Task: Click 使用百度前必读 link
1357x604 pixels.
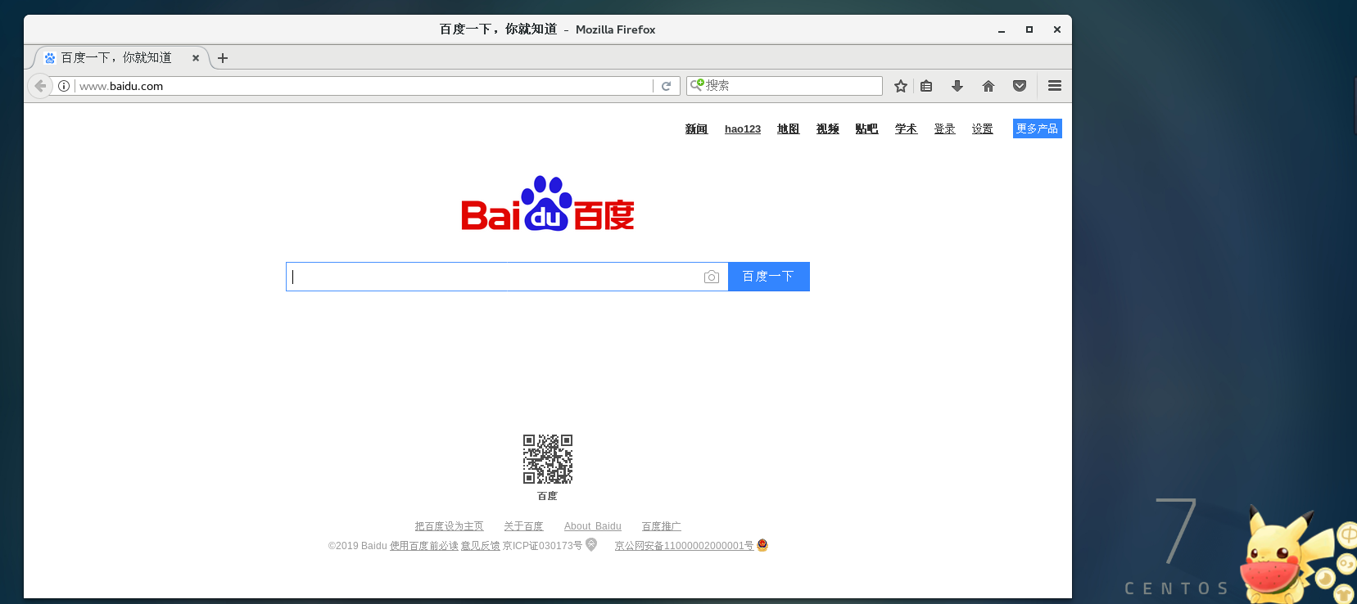Action: point(424,546)
